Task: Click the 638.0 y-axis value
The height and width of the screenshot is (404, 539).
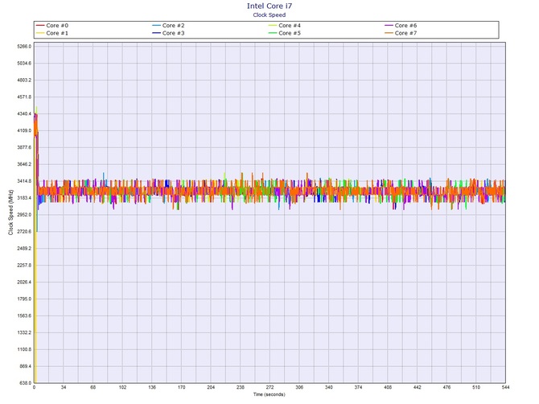Action: 25,383
